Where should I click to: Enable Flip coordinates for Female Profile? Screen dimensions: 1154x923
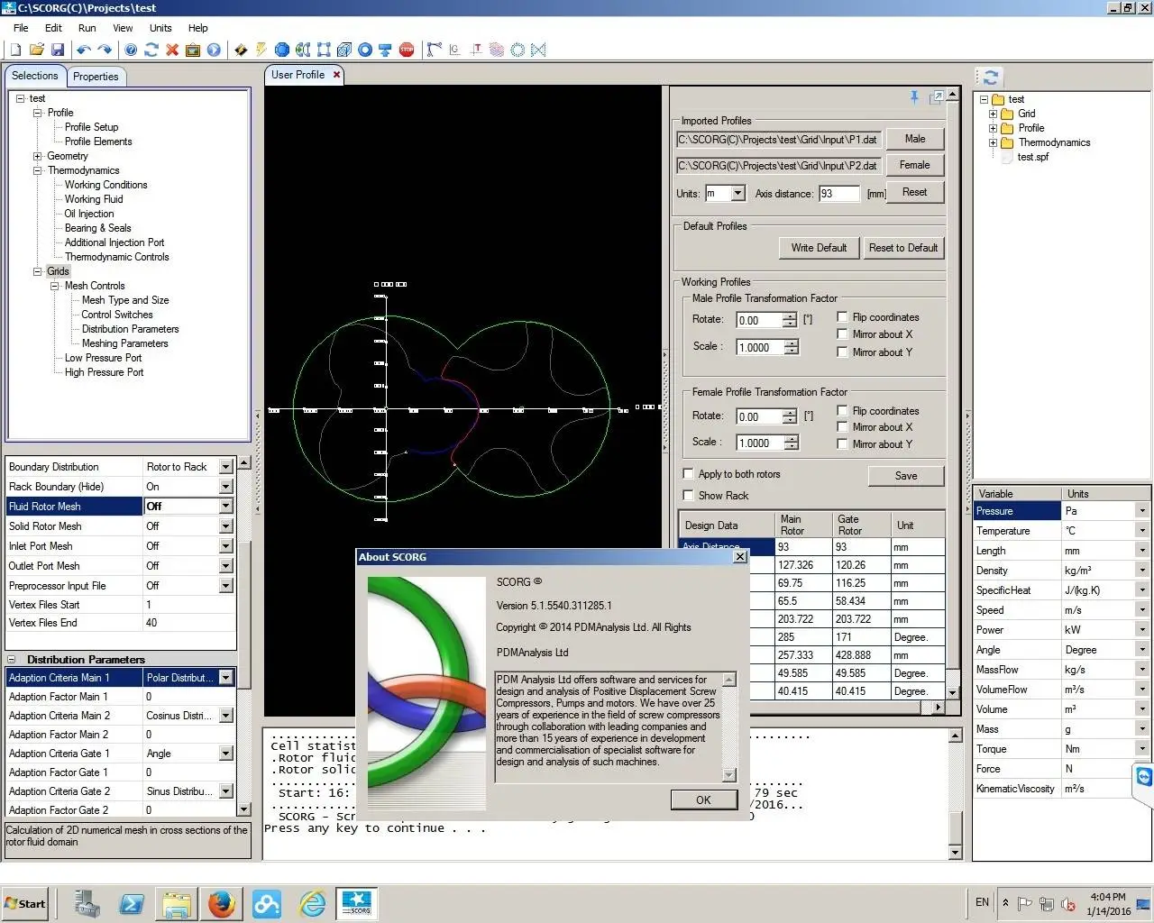pyautogui.click(x=842, y=411)
